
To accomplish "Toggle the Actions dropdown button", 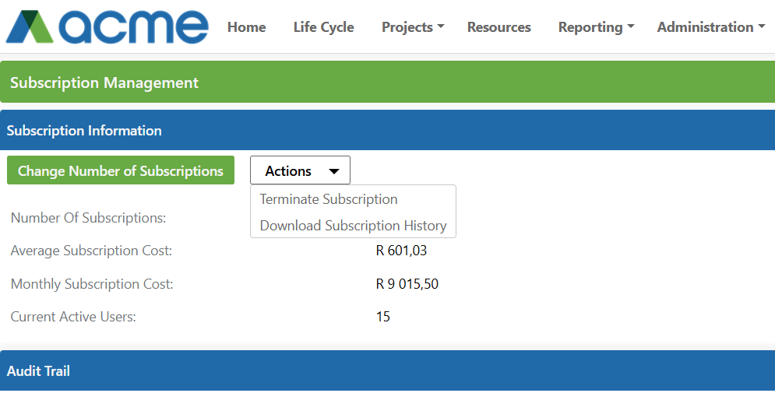I will 300,170.
